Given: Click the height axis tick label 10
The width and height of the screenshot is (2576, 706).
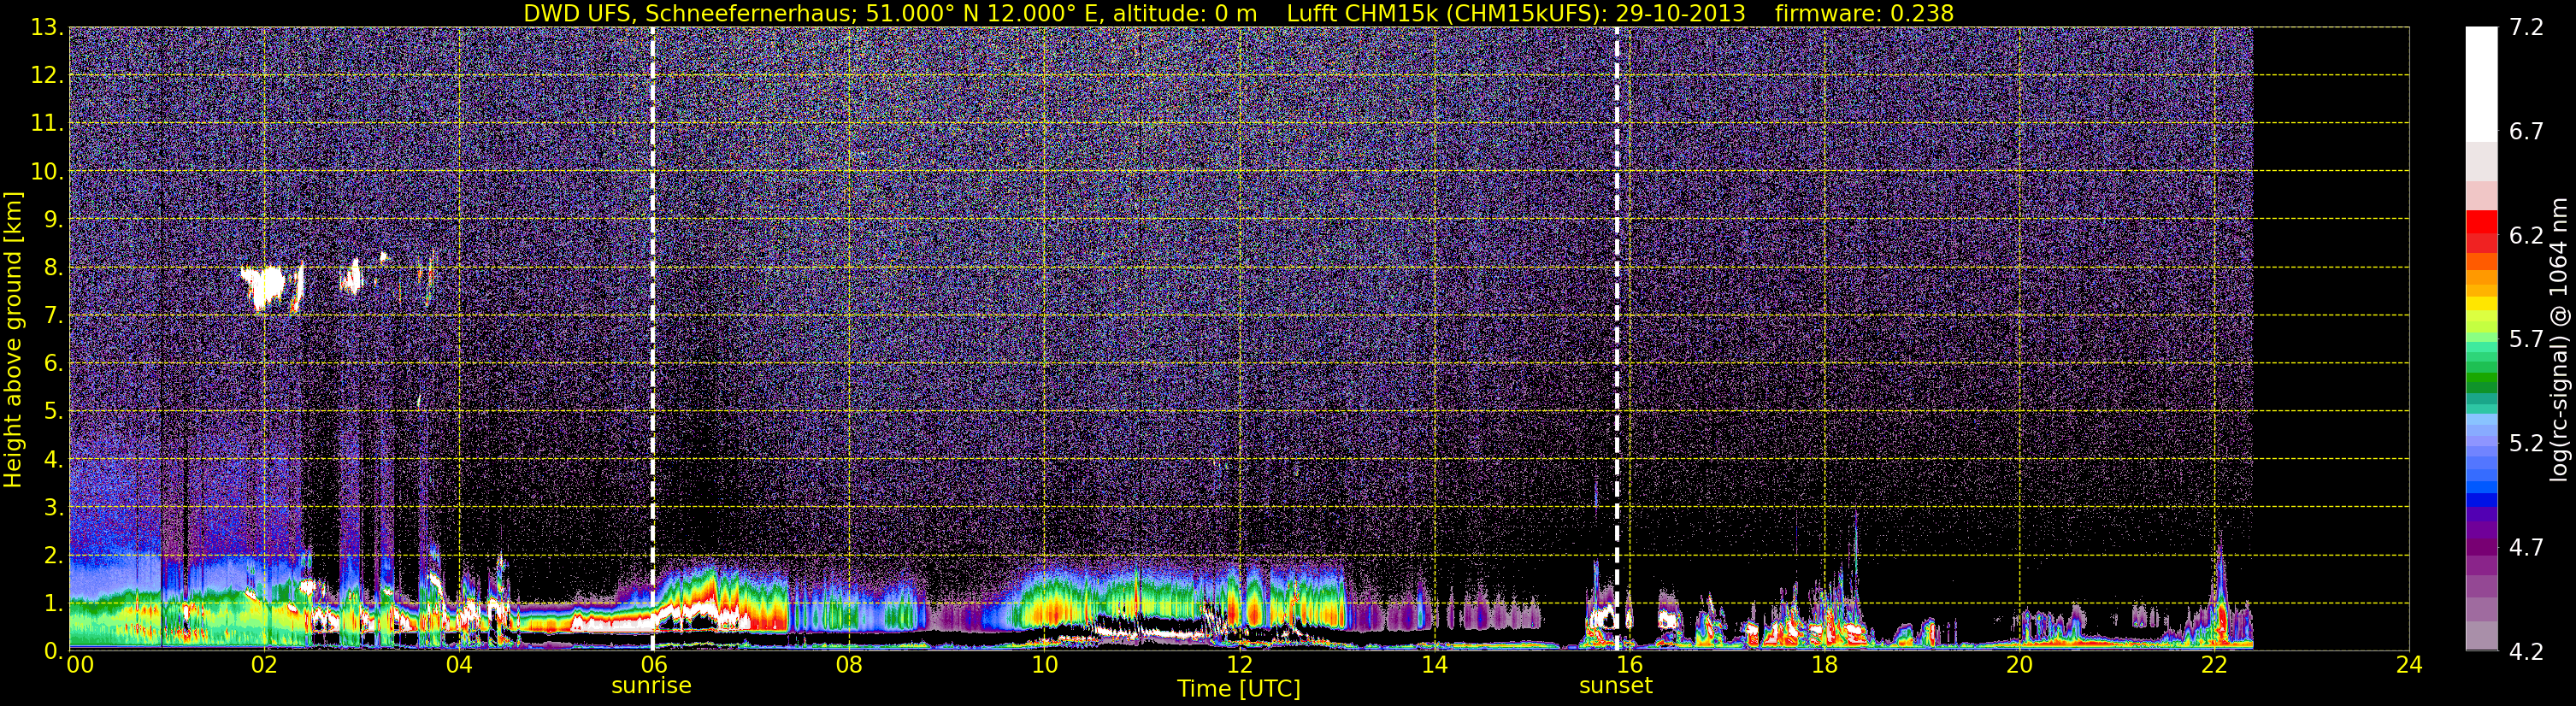Looking at the screenshot, I should click(46, 172).
